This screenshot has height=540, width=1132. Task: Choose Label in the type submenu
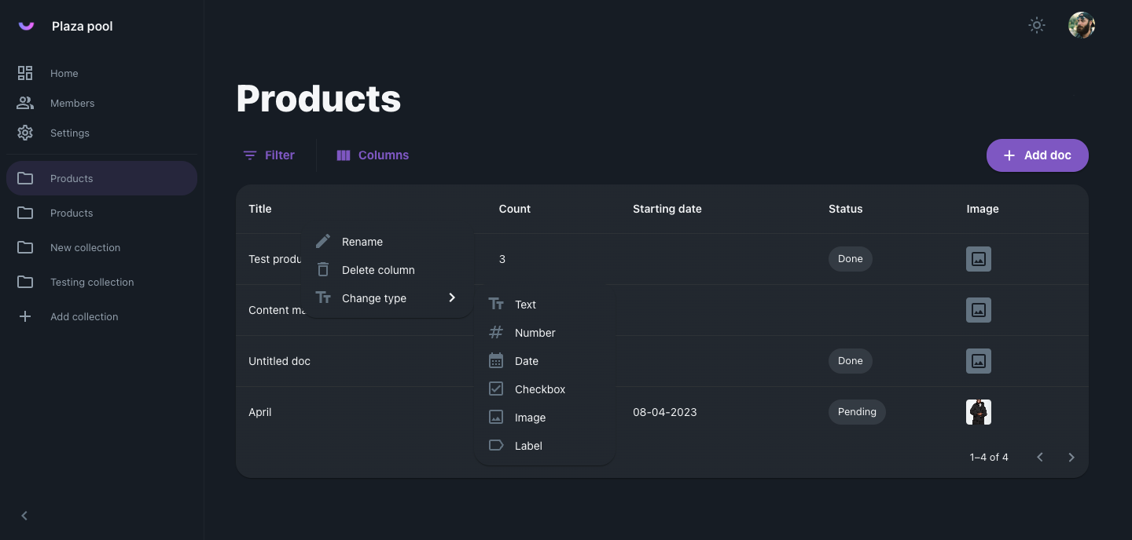(x=528, y=446)
